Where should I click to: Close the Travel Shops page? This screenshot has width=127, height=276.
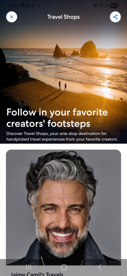coord(12,17)
